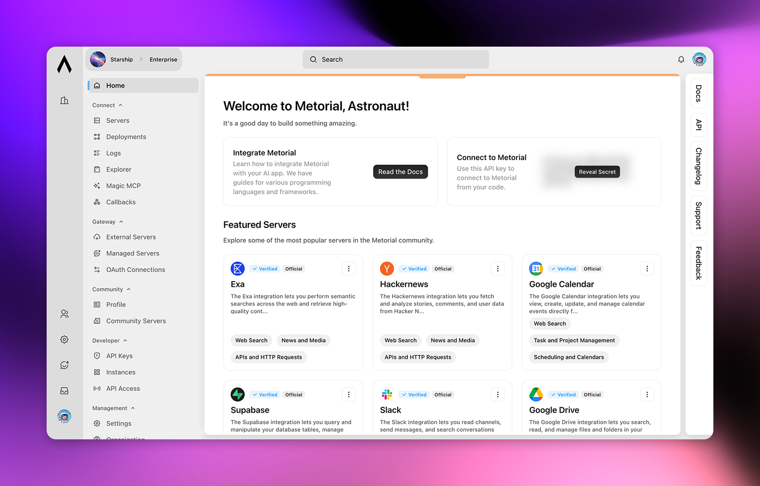Open the three-dot menu on Google Calendar card
Viewport: 760px width, 486px height.
click(x=647, y=269)
